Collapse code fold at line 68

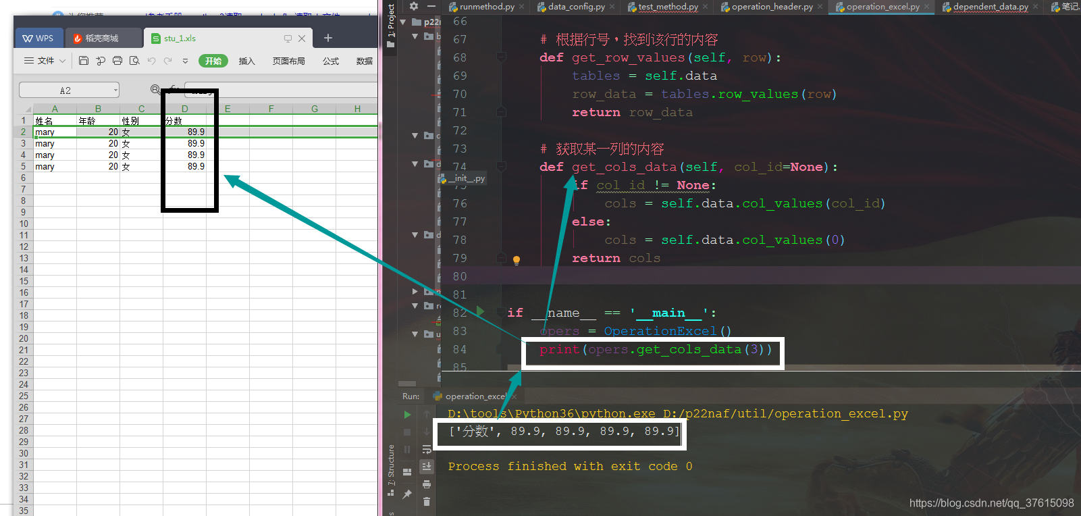tap(502, 57)
